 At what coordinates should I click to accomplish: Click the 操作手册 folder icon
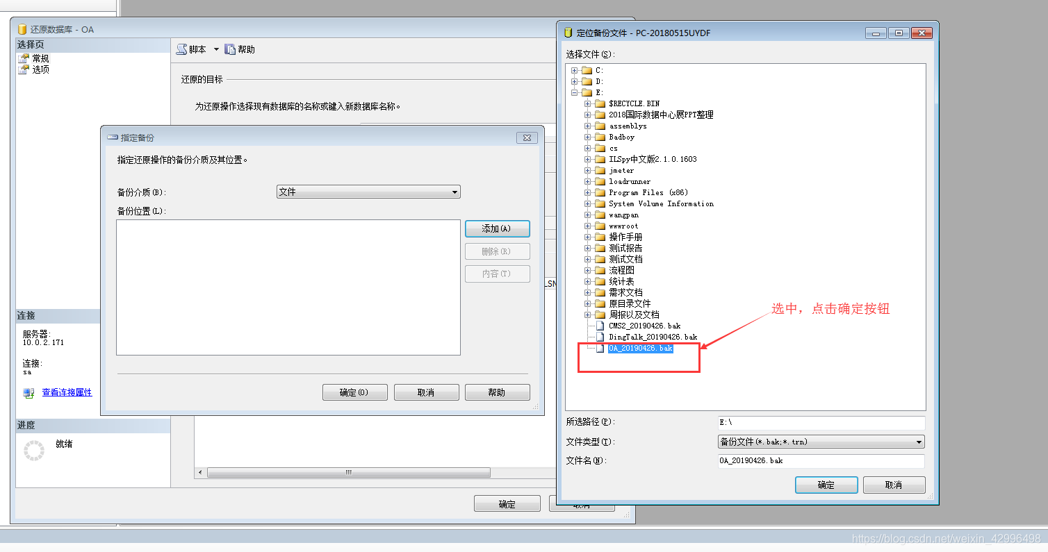tap(600, 237)
